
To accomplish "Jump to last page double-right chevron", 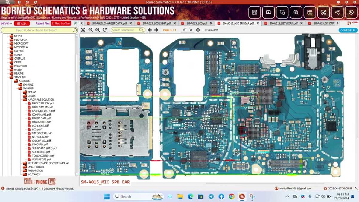I will point(191,30).
